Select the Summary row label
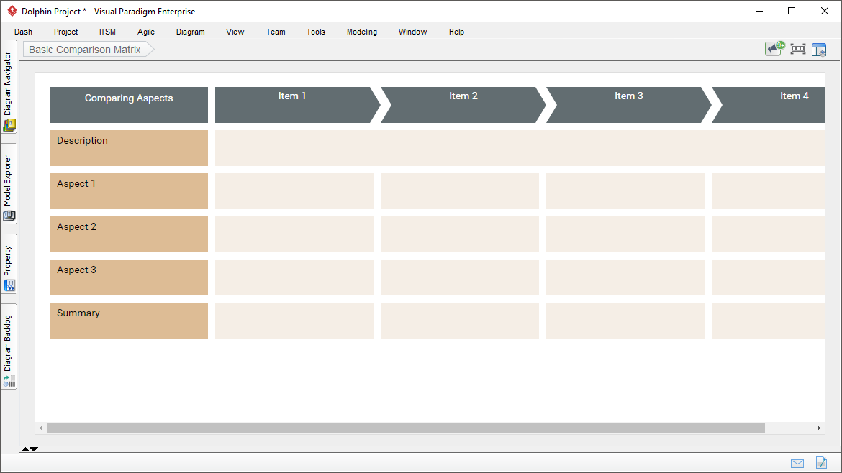Viewport: 842px width, 473px height. (x=128, y=321)
